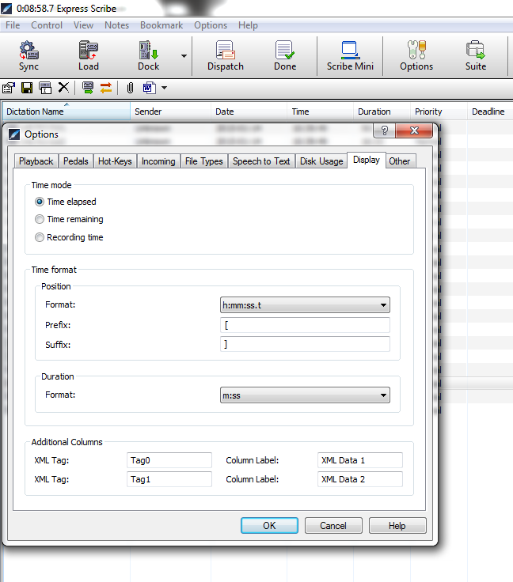513x582 pixels.
Task: Click the Options toolbar icon
Action: [x=416, y=55]
